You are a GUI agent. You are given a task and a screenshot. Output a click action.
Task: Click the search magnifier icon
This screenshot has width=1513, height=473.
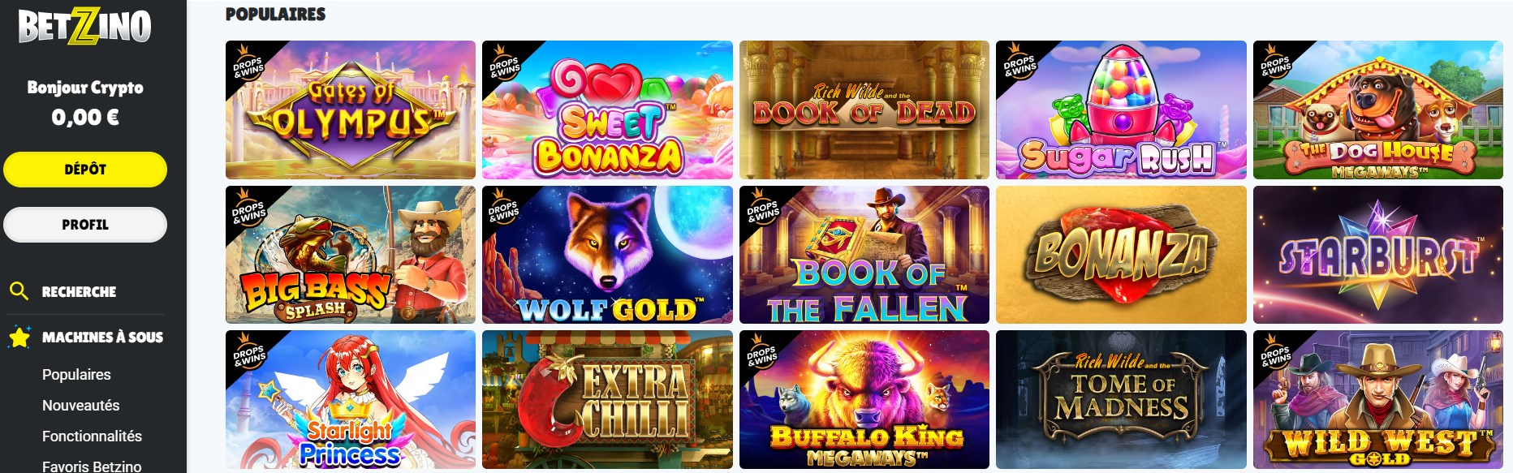[x=19, y=290]
